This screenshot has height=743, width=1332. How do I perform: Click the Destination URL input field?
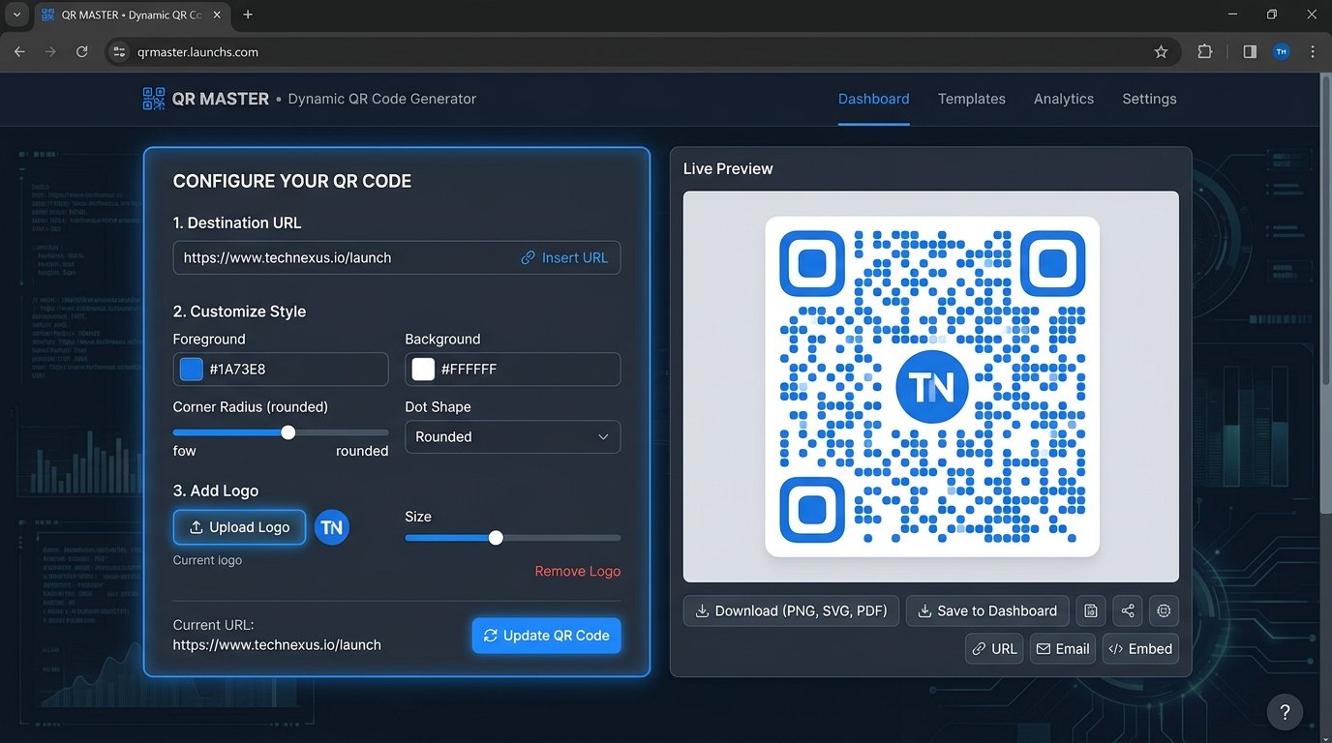(397, 257)
